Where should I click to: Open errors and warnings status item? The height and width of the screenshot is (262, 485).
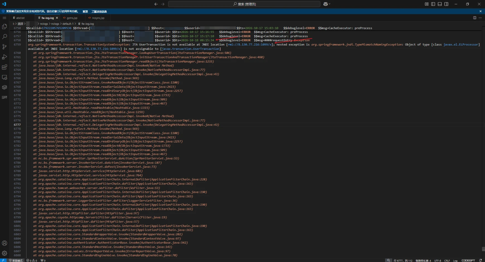click(x=31, y=260)
